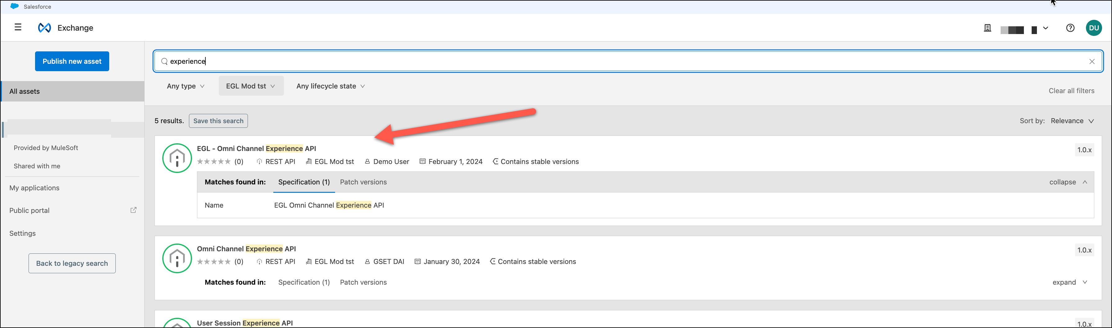The width and height of the screenshot is (1112, 328).
Task: Clear the search field with X icon
Action: click(1092, 62)
